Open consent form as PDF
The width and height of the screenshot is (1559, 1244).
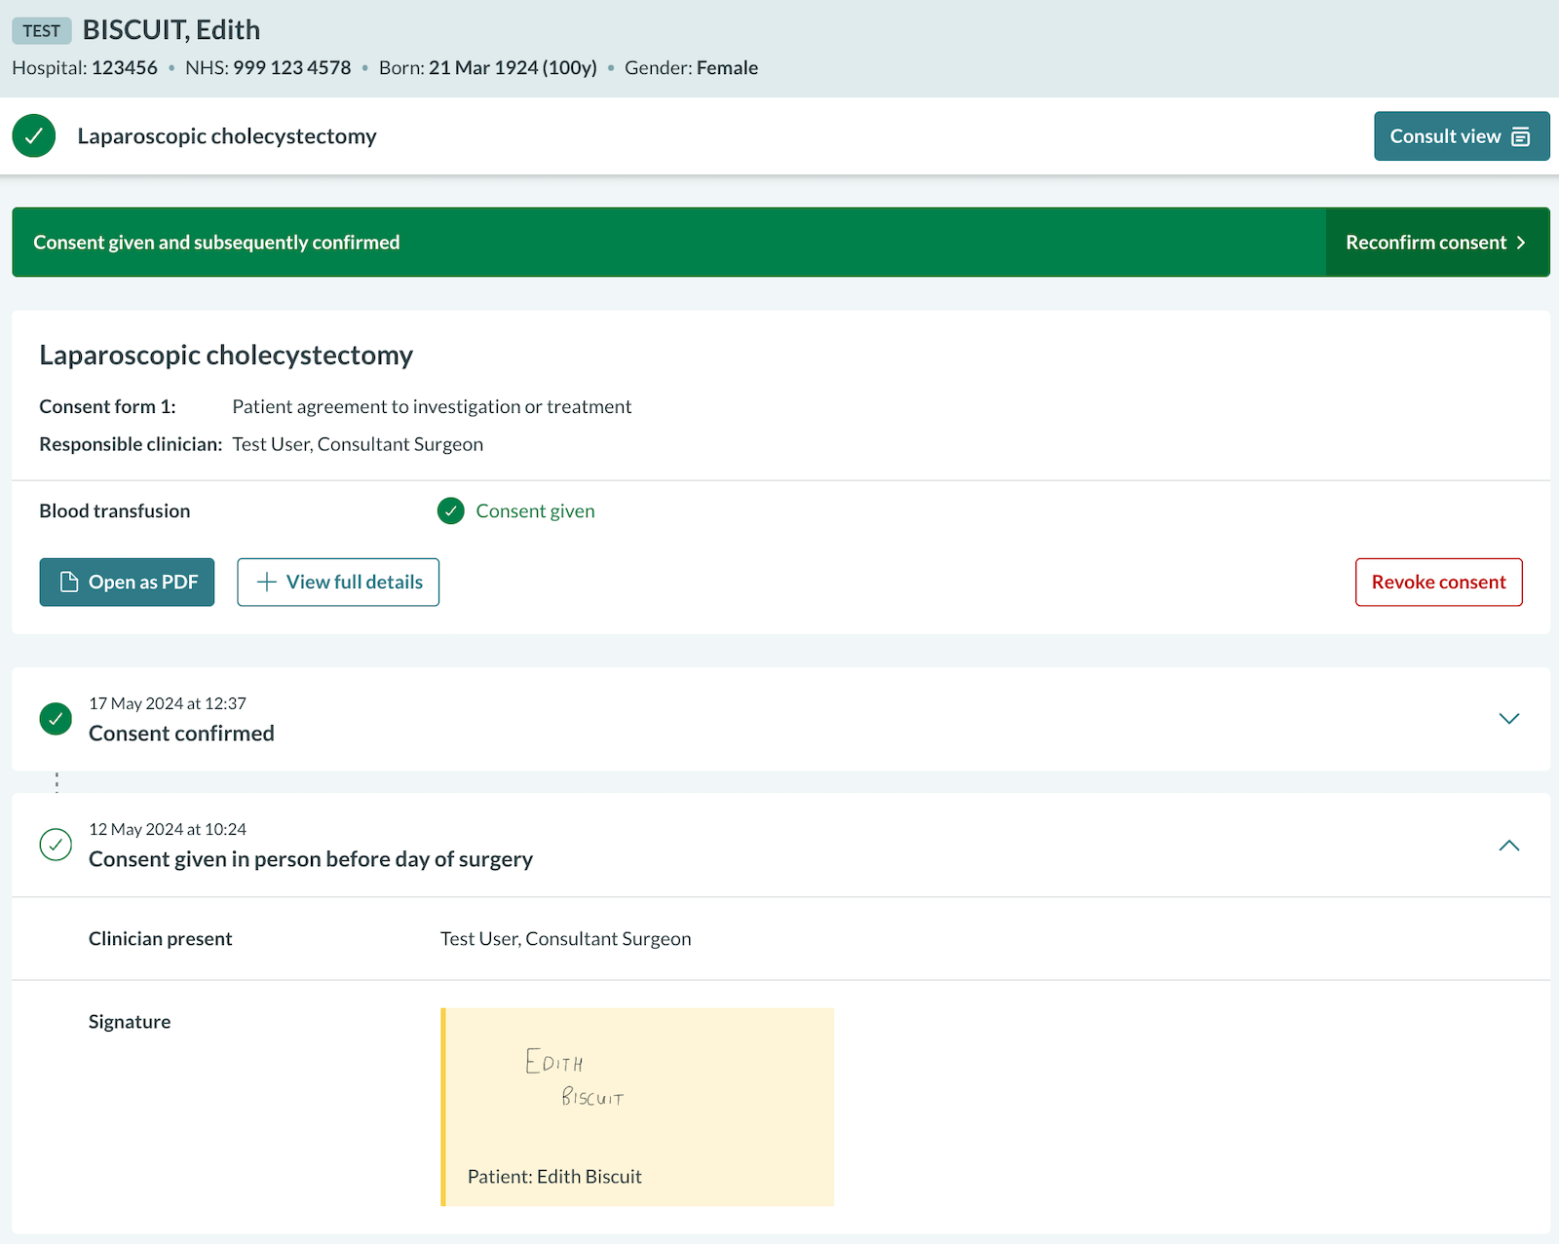tap(127, 583)
